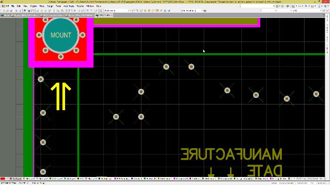Click the Save icon in the toolbar

pyautogui.click(x=11, y=11)
